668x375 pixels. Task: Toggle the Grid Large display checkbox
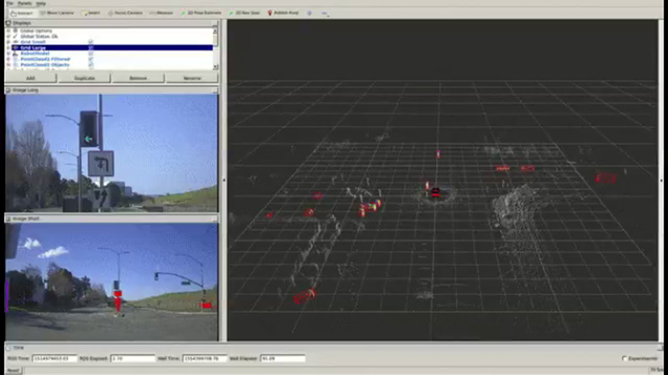coord(90,47)
